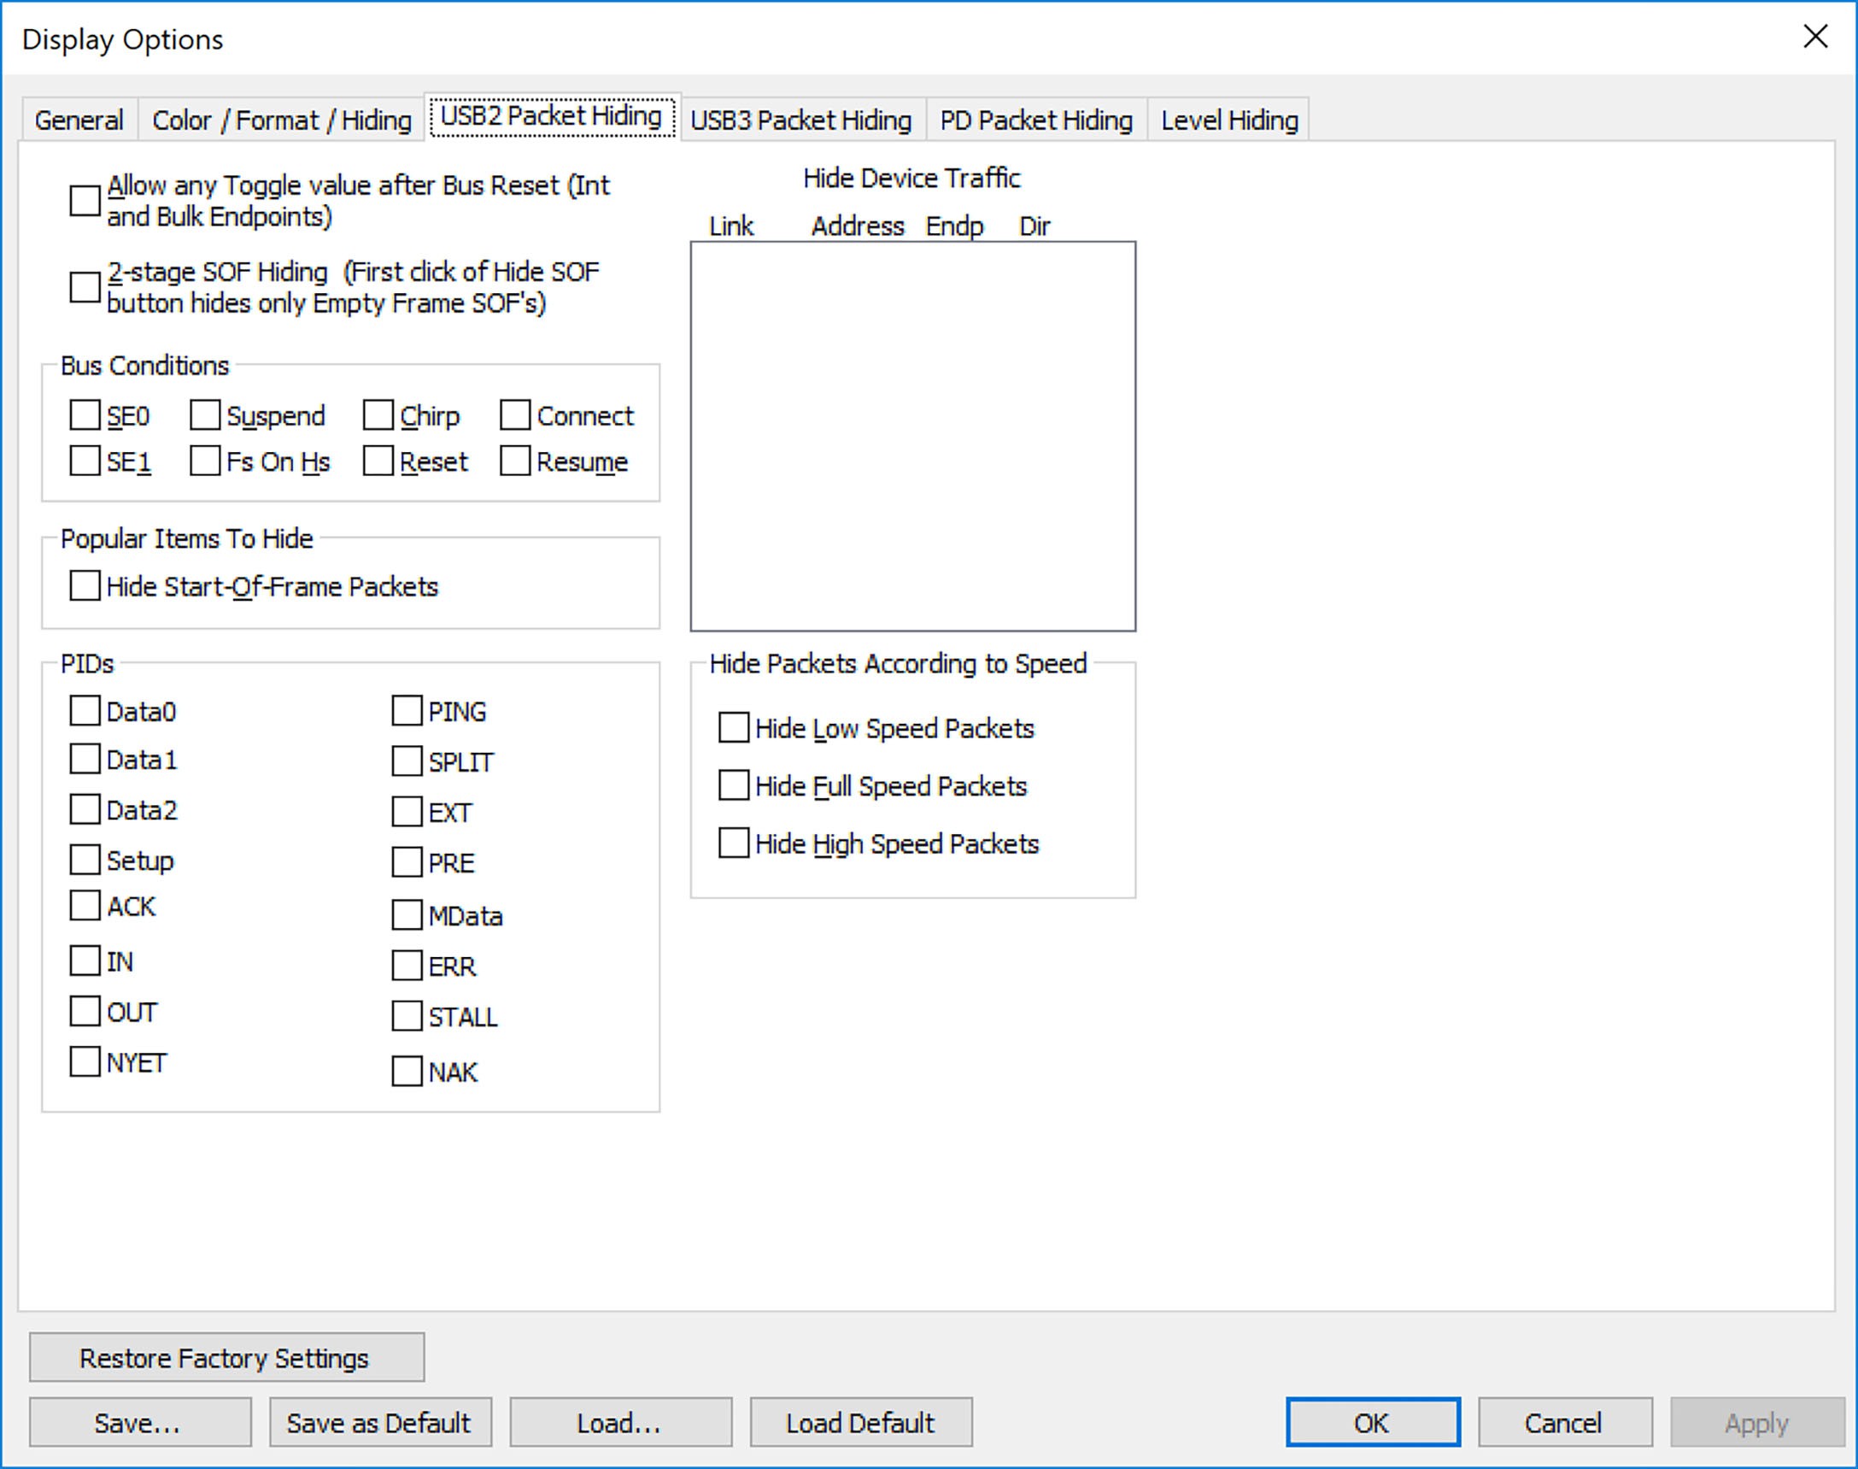1858x1469 pixels.
Task: Open the Color / Format / Hiding tab
Action: click(282, 120)
